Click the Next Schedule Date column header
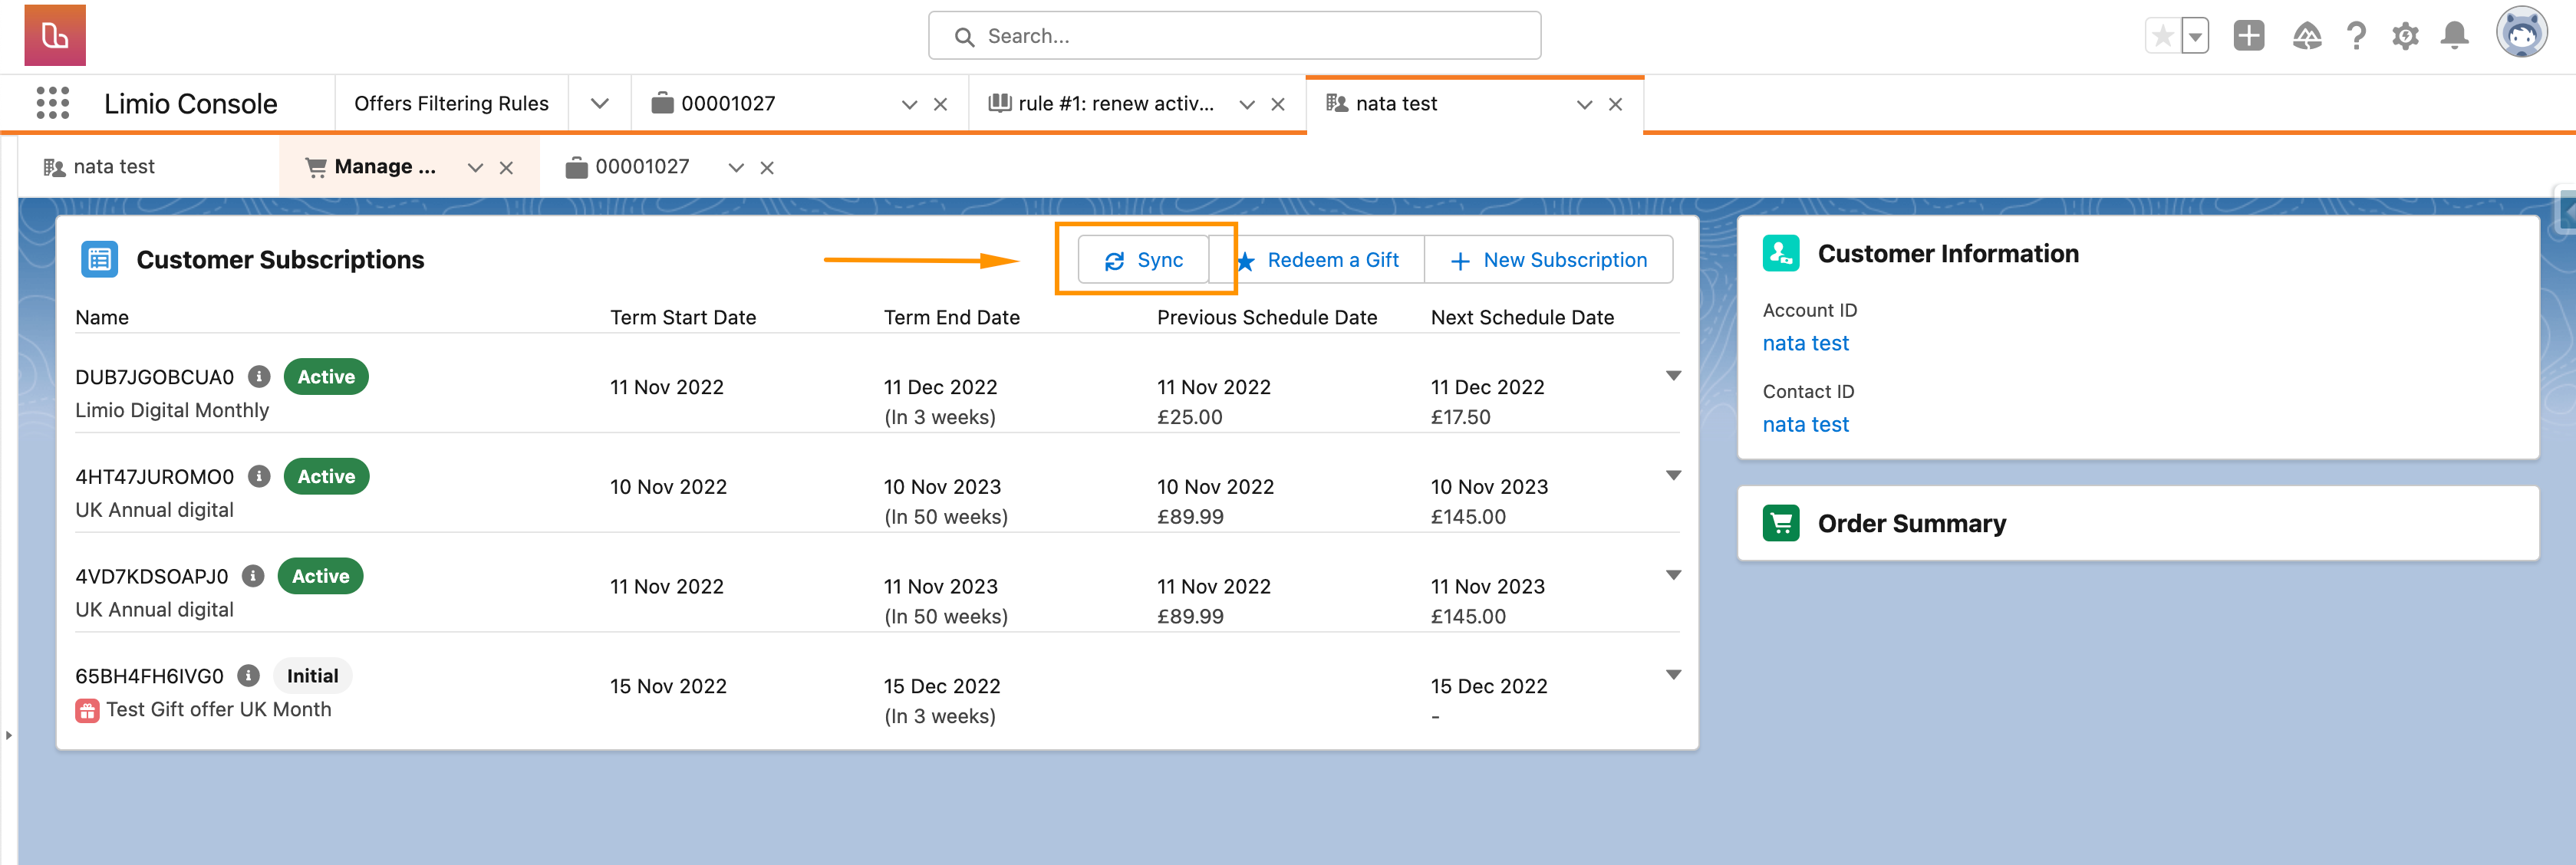Screen dimensions: 2576x865 pyautogui.click(x=1522, y=317)
